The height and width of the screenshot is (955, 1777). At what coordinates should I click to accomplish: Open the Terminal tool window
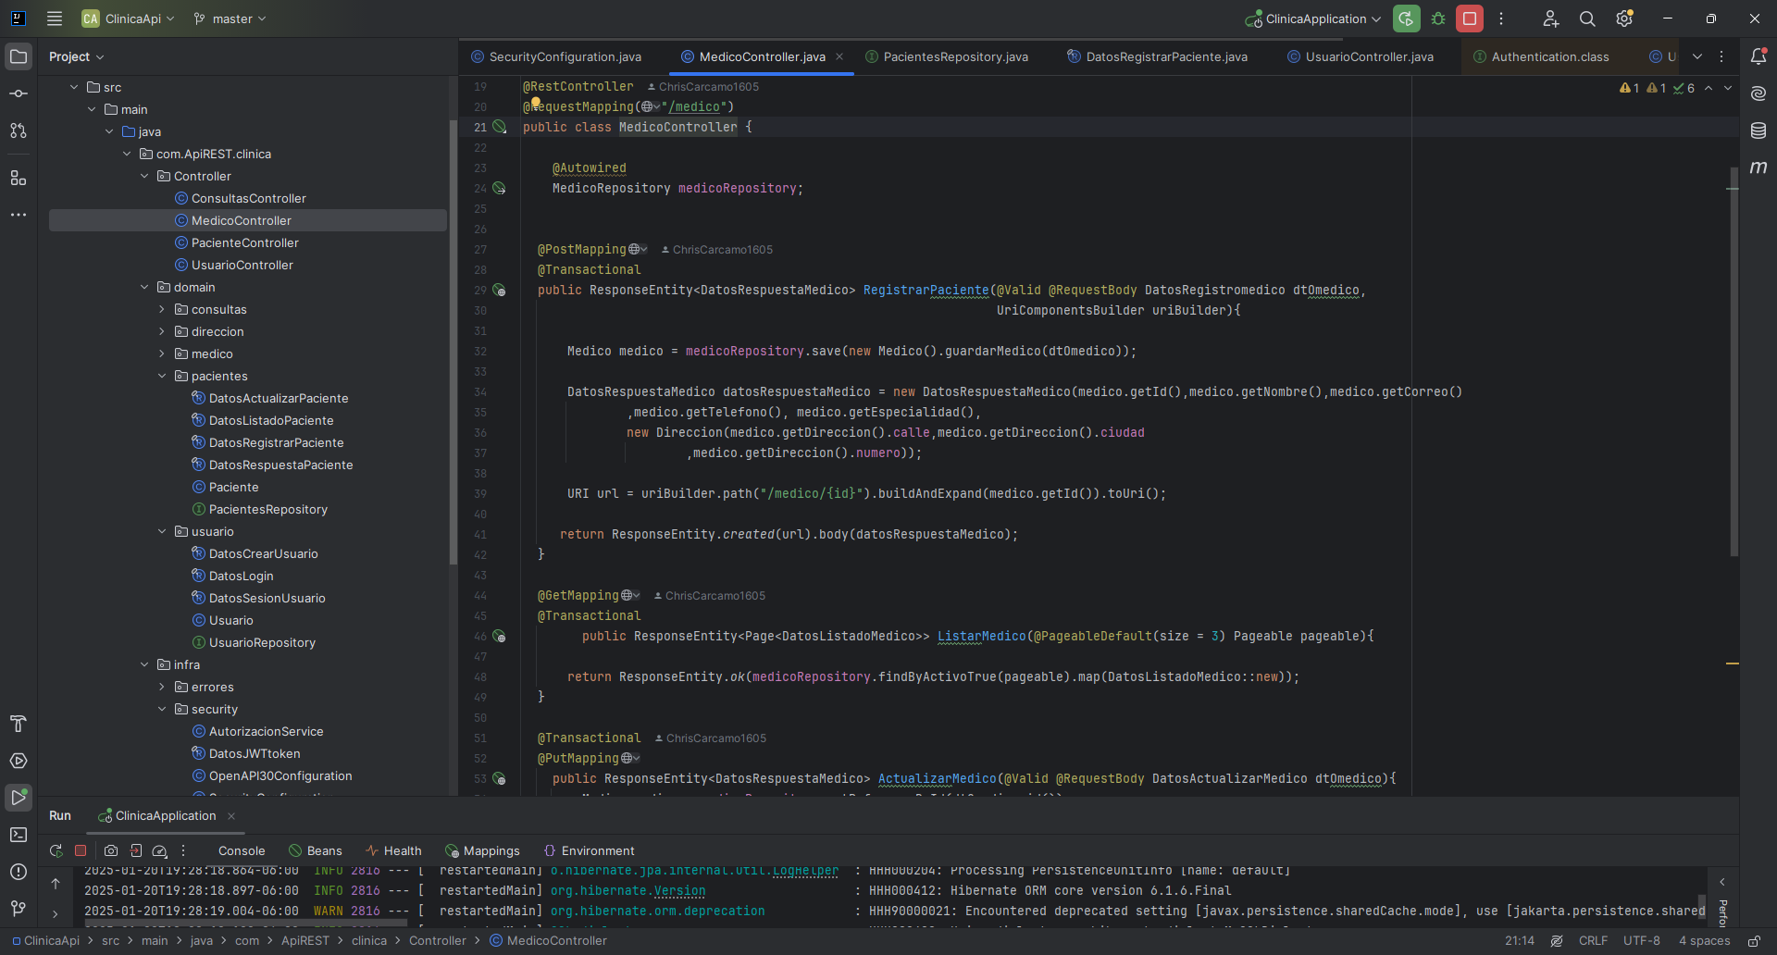(x=19, y=835)
